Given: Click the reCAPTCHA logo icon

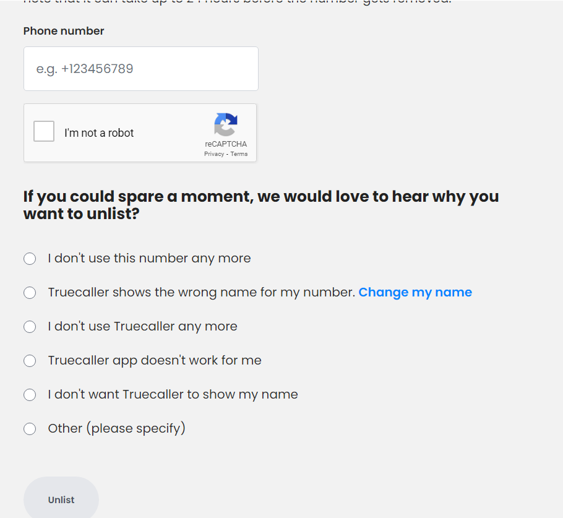Looking at the screenshot, I should (226, 124).
